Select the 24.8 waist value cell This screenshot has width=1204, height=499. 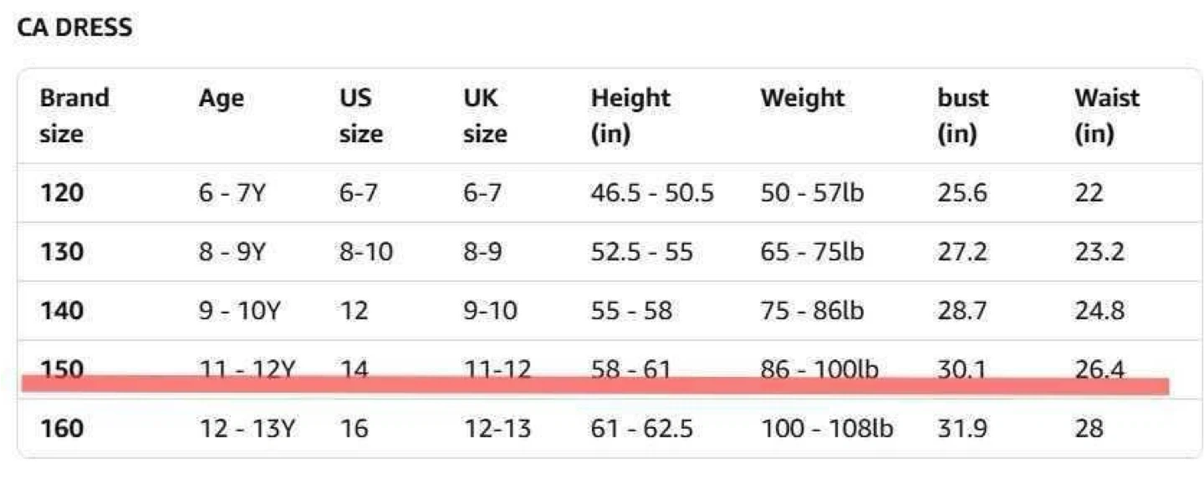tap(1099, 311)
